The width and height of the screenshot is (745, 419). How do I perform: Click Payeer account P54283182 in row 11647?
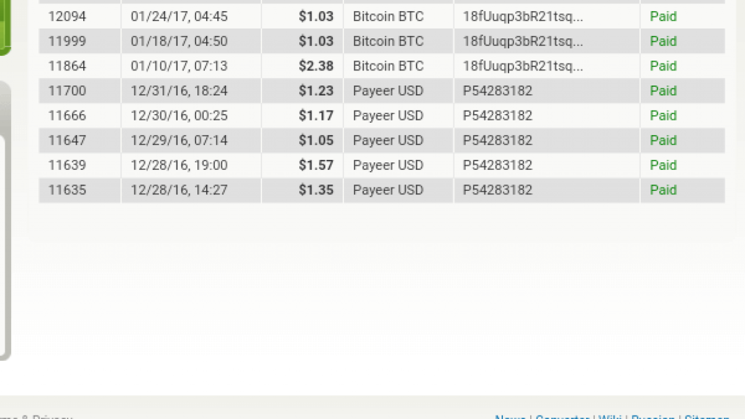click(x=498, y=140)
